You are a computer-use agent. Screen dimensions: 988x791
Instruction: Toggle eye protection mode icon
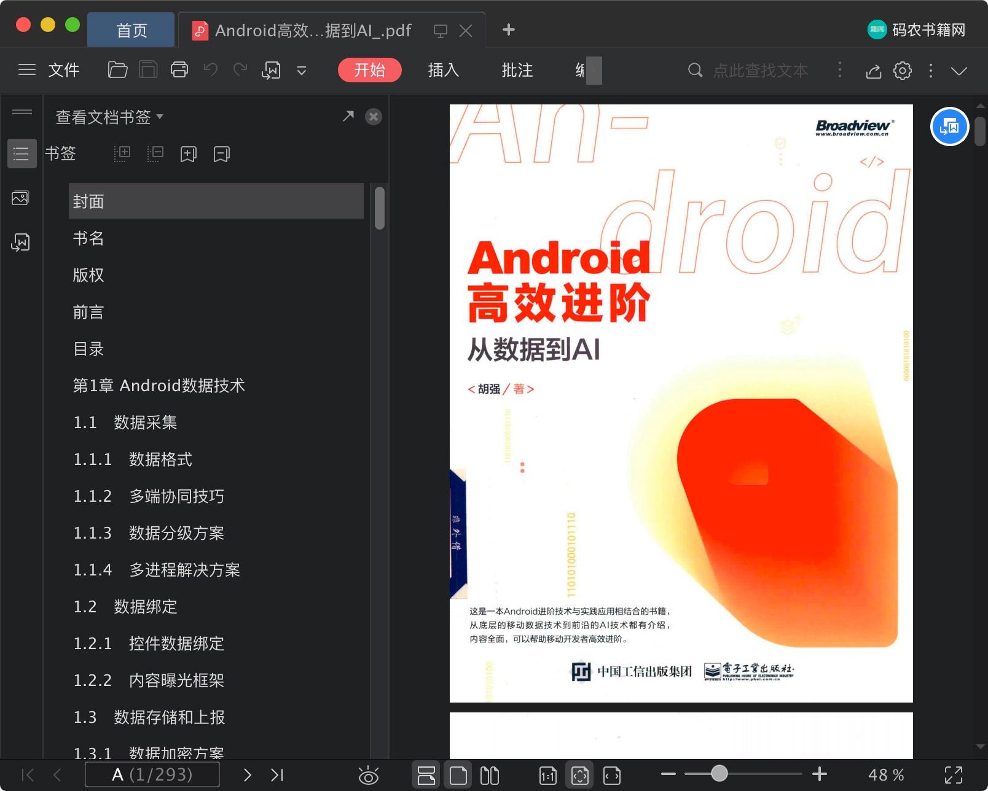(x=369, y=776)
